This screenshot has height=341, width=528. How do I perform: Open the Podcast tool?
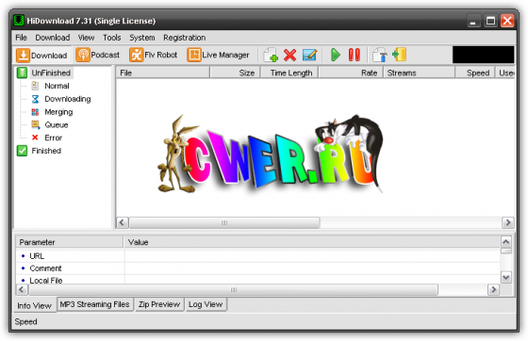coord(98,55)
